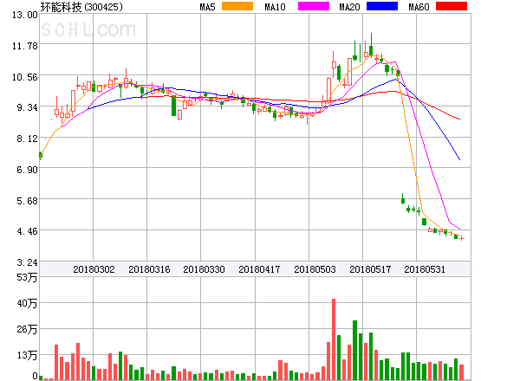Click the 10.56 price axis label
The image size is (520, 381).
click(25, 77)
